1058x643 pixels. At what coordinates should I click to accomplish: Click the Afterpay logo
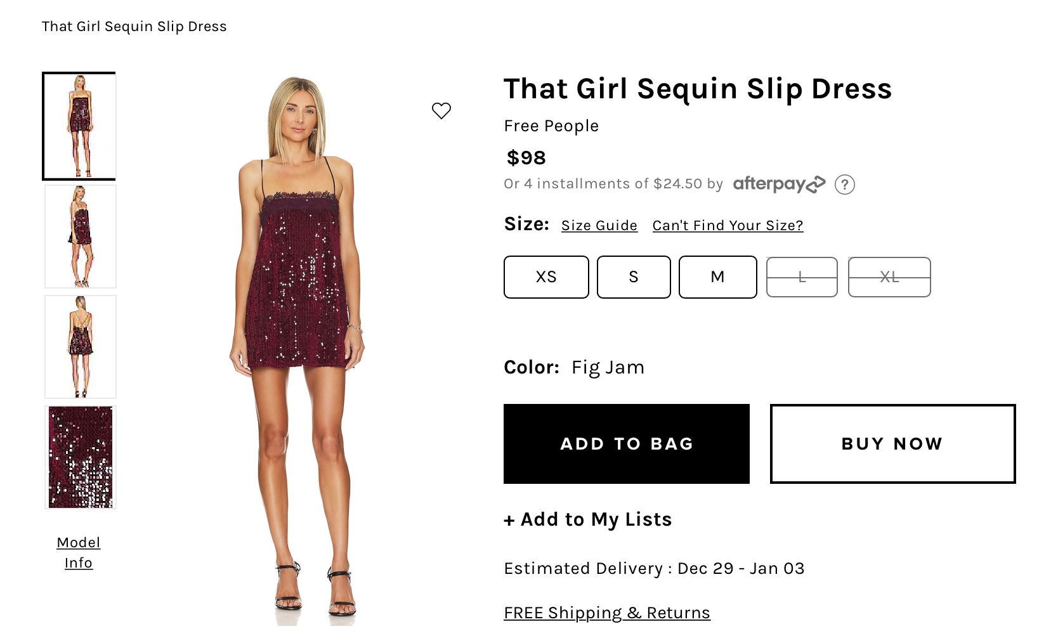pyautogui.click(x=779, y=184)
